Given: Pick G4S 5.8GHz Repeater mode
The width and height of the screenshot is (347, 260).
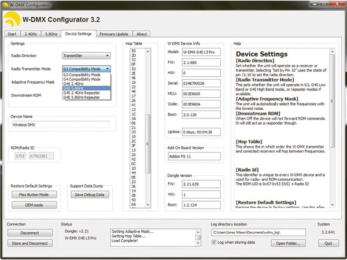Looking at the screenshot, I should coord(87,97).
